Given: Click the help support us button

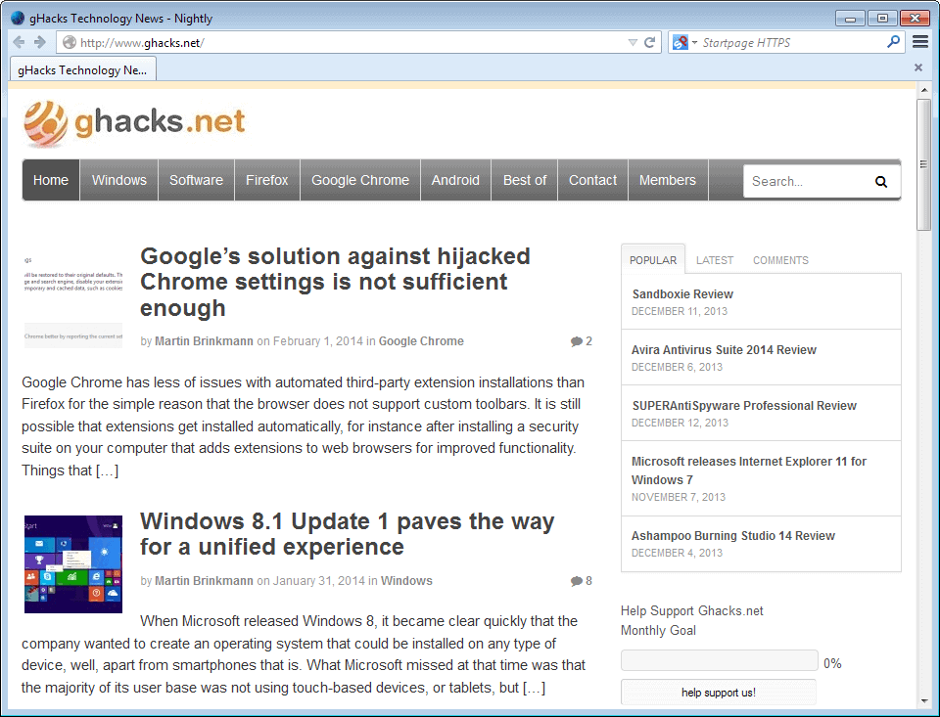Looking at the screenshot, I should tap(718, 692).
